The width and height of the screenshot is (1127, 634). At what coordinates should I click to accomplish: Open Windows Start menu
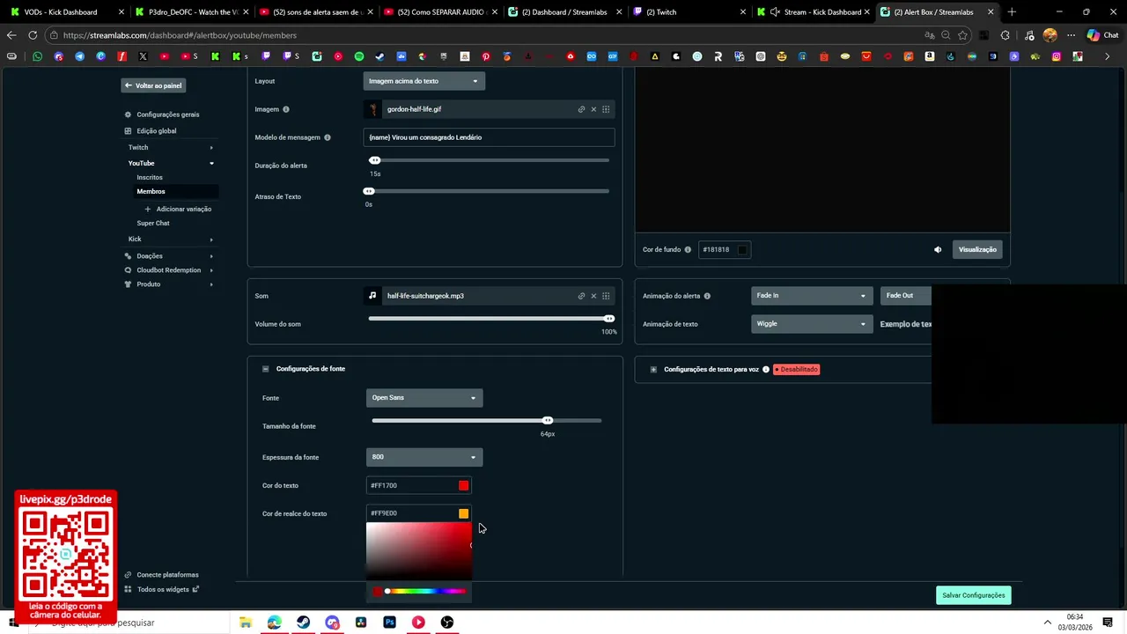point(12,623)
